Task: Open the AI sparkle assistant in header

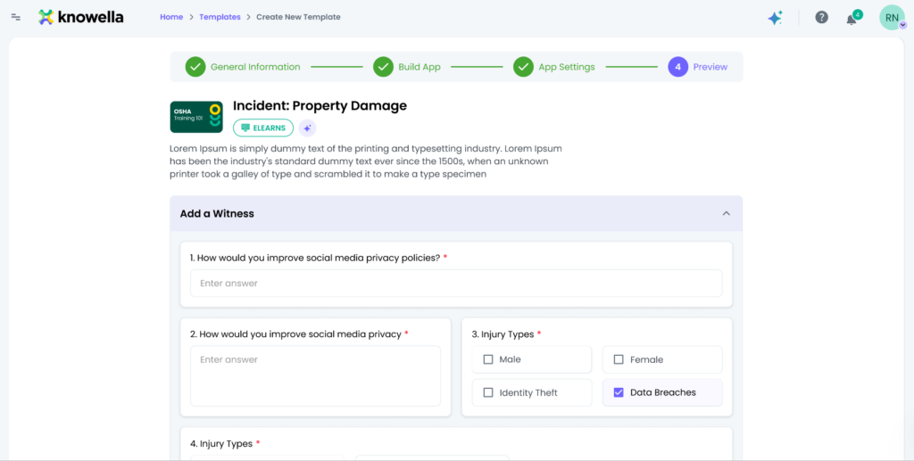Action: (x=775, y=18)
